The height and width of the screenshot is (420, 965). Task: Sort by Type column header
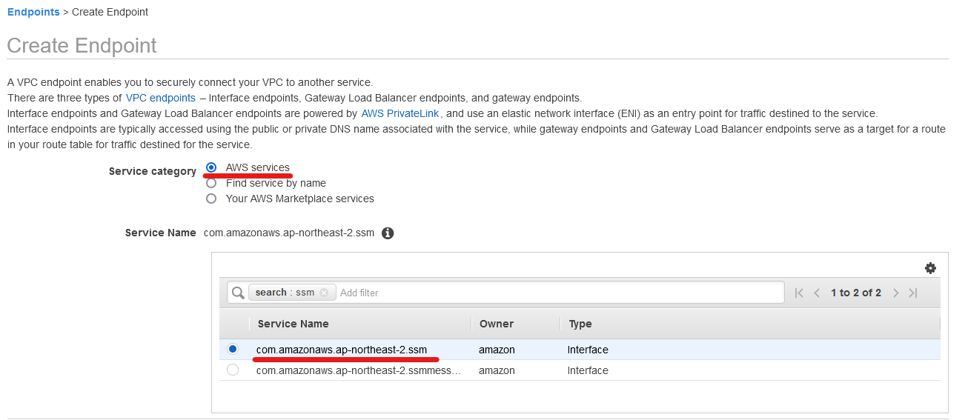coord(580,324)
